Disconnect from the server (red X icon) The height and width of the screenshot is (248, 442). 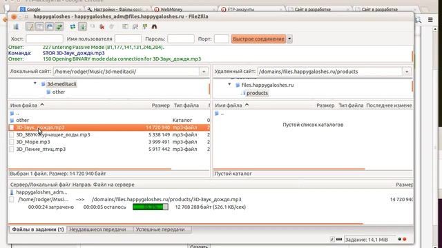point(102,27)
